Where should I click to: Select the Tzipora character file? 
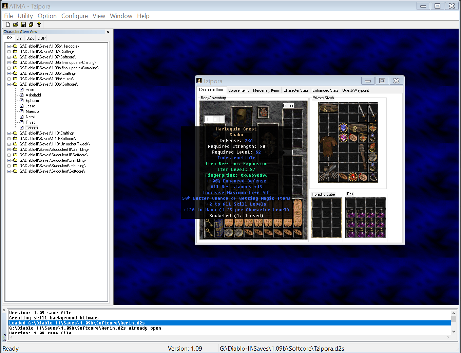[32, 128]
